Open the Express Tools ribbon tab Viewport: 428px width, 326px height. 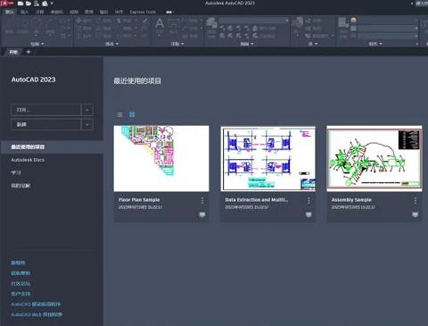coord(143,12)
